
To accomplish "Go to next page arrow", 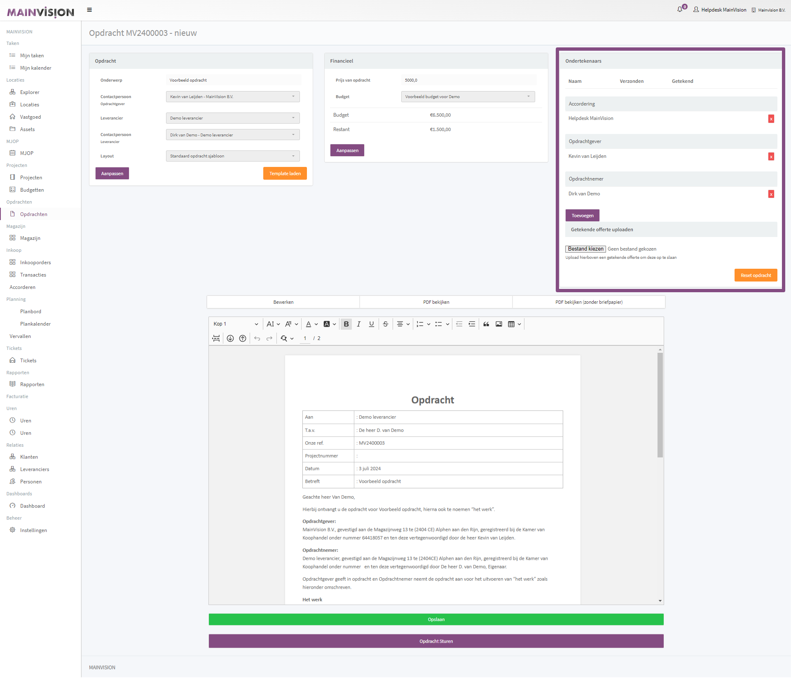I will [x=230, y=338].
